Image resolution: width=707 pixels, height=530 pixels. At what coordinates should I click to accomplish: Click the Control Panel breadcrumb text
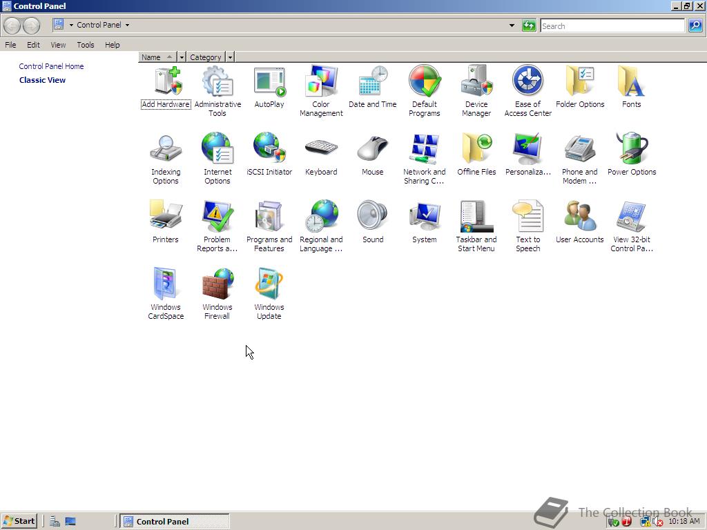point(99,25)
